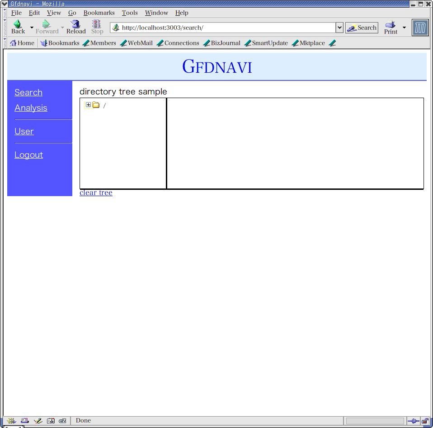Click the page proxy icon in URL bar
Screen dimensions: 433x428
point(116,28)
